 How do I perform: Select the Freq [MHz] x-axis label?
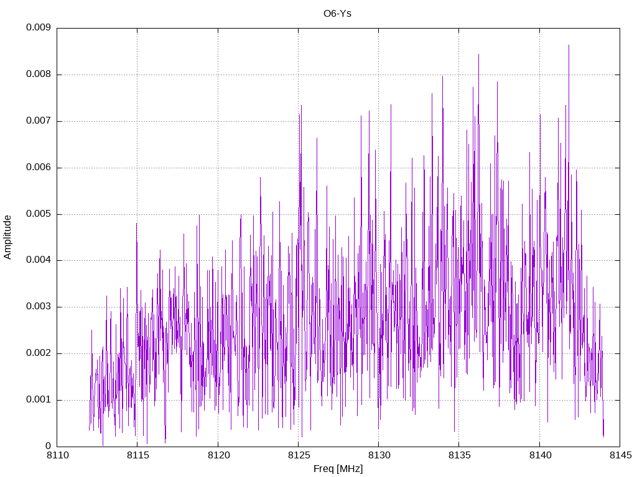tap(338, 469)
